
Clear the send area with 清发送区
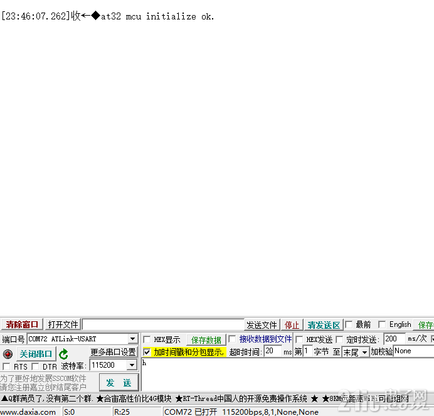[x=324, y=324]
